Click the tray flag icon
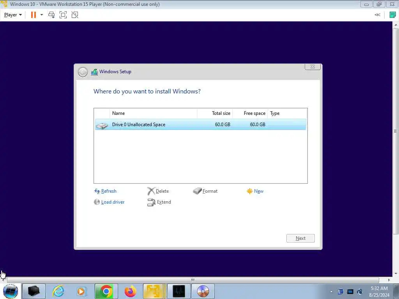The height and width of the screenshot is (299, 399). [x=341, y=292]
